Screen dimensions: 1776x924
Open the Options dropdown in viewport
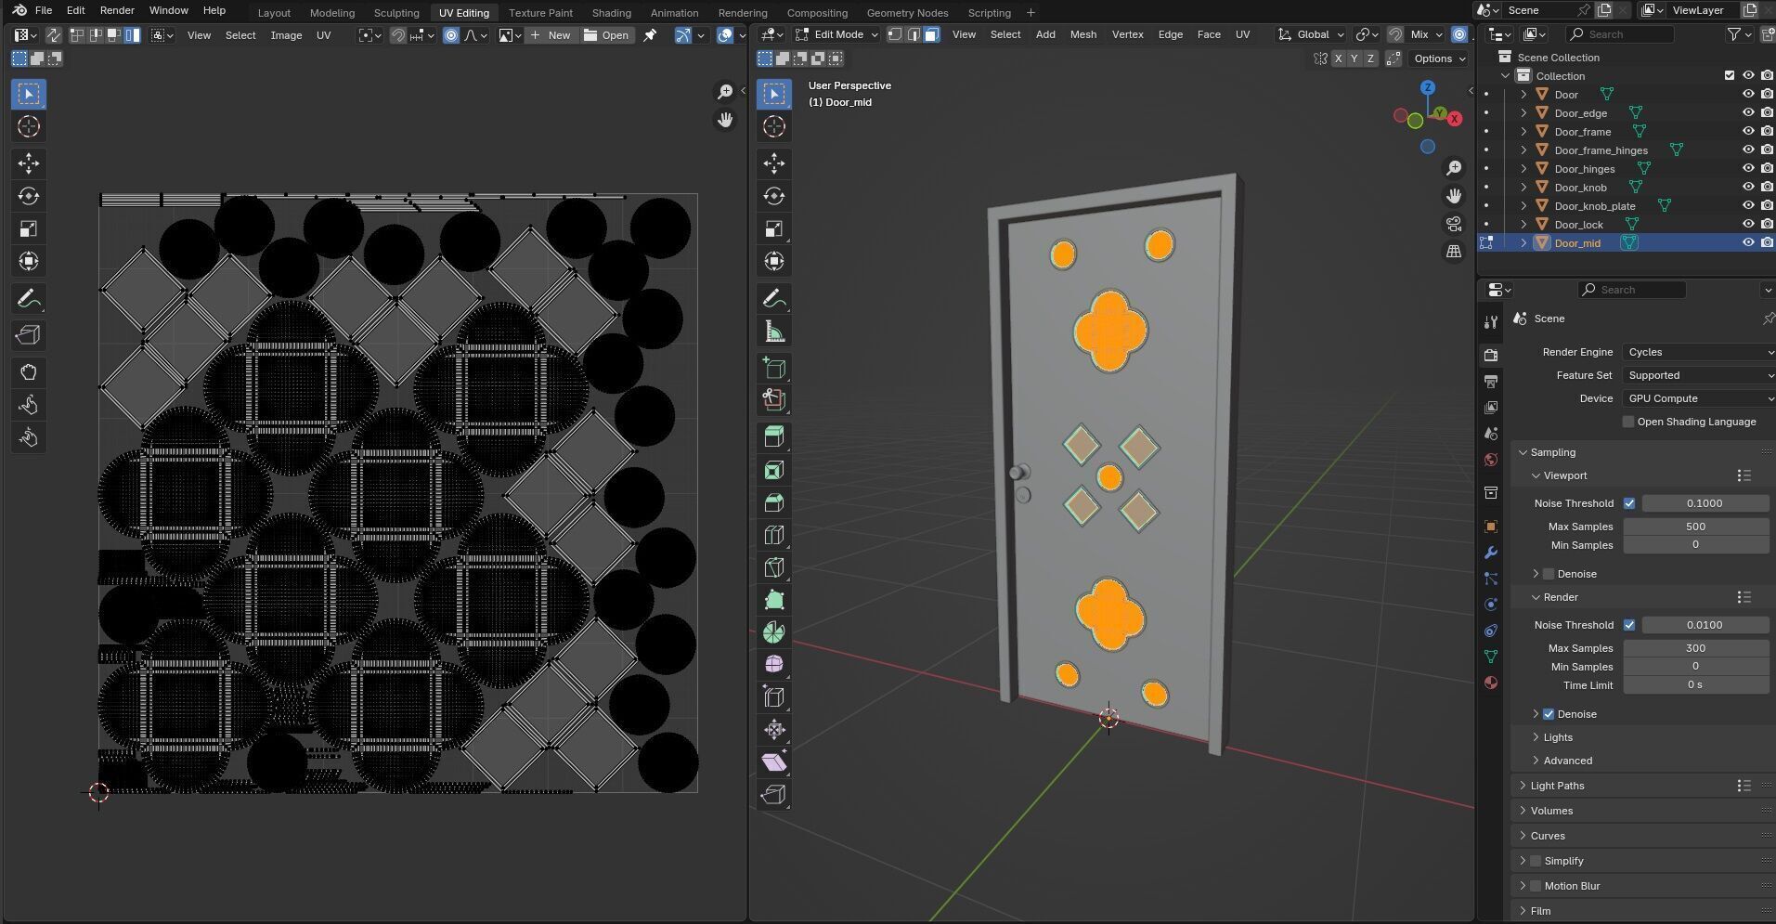(1438, 59)
